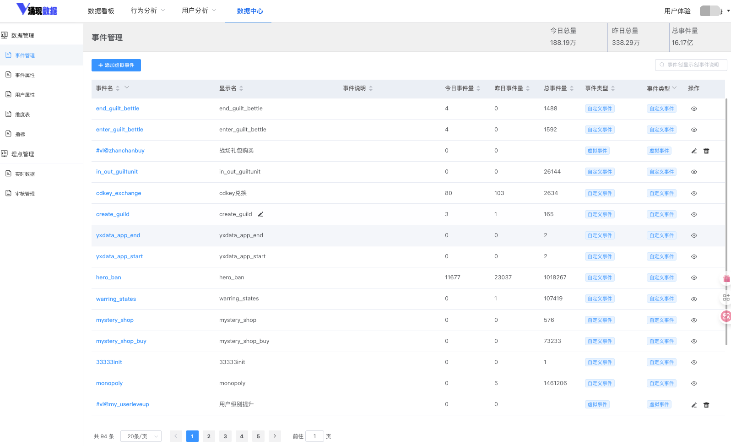Screen dimensions: 731x446
Task: Click the event name search field
Action: click(x=691, y=65)
